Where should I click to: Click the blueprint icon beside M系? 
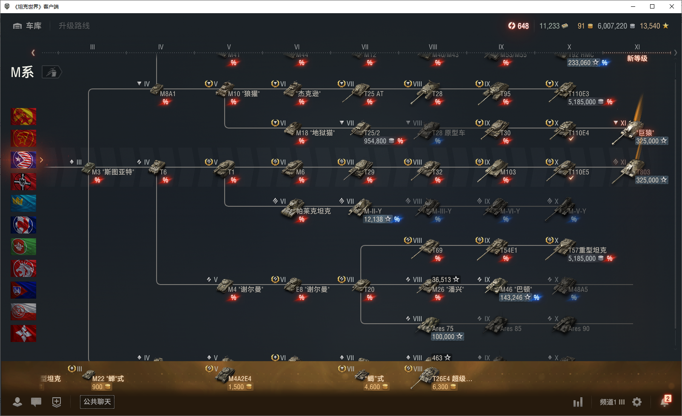pyautogui.click(x=51, y=72)
